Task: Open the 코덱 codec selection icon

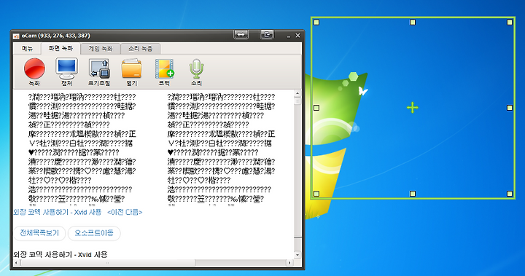Action: point(164,72)
